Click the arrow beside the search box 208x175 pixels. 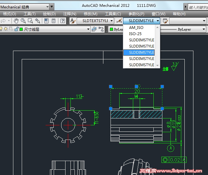tap(186, 7)
